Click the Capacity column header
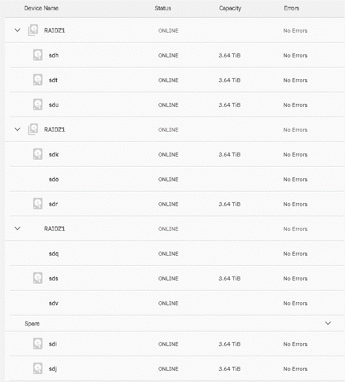This screenshot has width=345, height=382. pos(230,8)
